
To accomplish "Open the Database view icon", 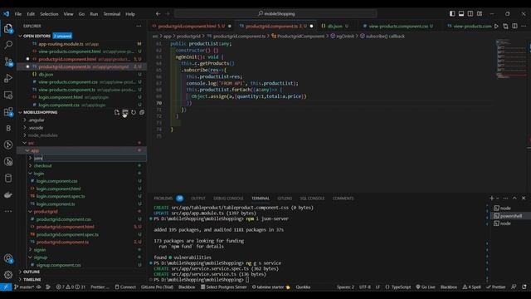I will click(8, 179).
